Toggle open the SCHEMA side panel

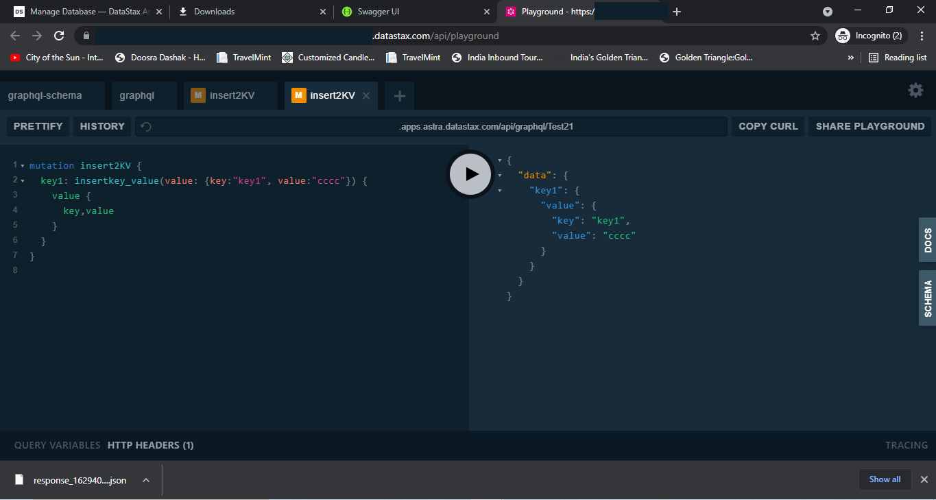coord(926,298)
